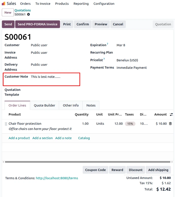Viewport: 175px width, 197px height.
Task: Open the column settings adjust icon
Action: [171, 114]
